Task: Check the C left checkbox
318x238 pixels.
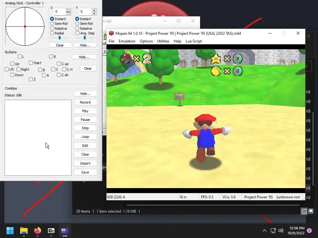Action: (x=53, y=69)
